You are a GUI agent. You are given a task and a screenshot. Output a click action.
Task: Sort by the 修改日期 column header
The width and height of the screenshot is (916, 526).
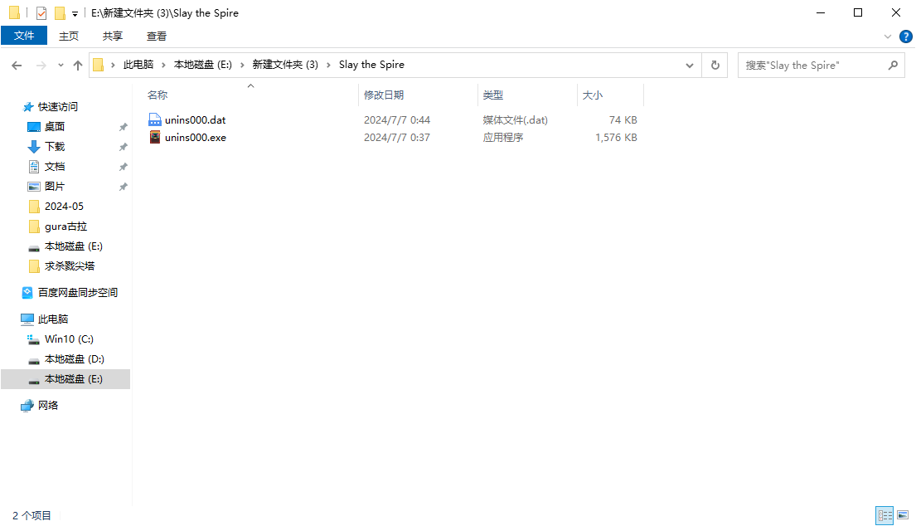pos(384,95)
